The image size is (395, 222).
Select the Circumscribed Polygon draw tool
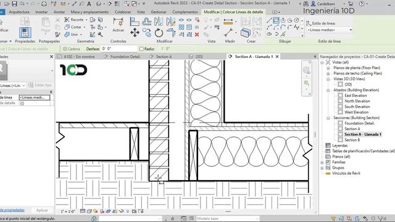tap(289, 20)
